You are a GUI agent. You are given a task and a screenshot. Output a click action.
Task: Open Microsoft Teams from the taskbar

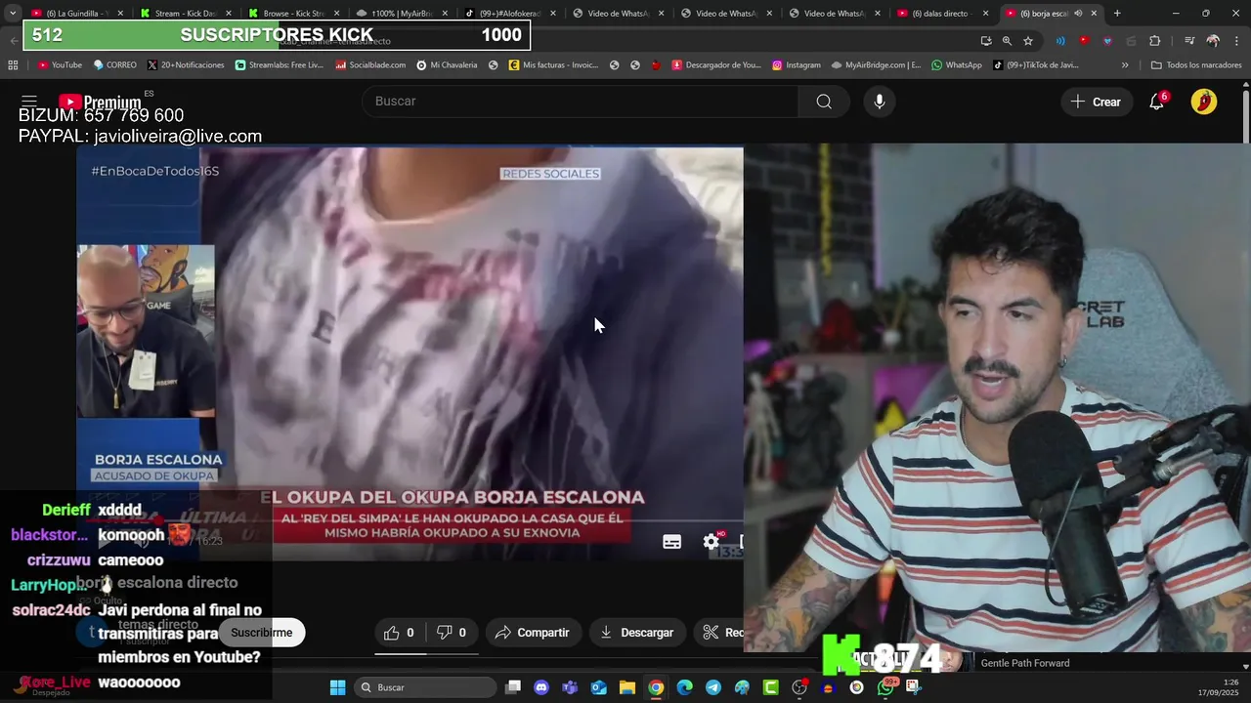(x=570, y=687)
